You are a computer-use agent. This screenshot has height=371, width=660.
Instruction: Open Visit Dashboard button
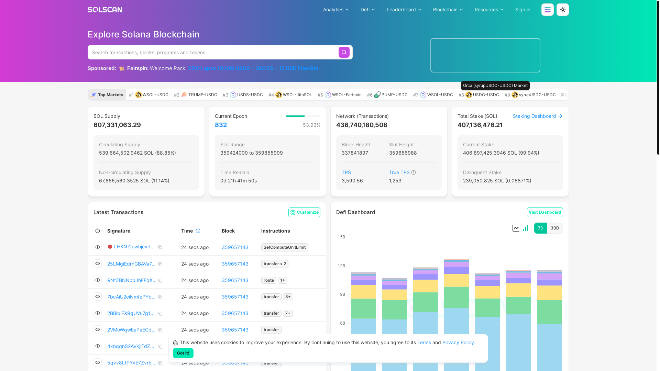click(x=545, y=212)
